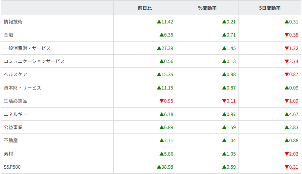Screen dimensions: 302x174
Task: Click the green up arrow beside 11.42
Action: [159, 22]
